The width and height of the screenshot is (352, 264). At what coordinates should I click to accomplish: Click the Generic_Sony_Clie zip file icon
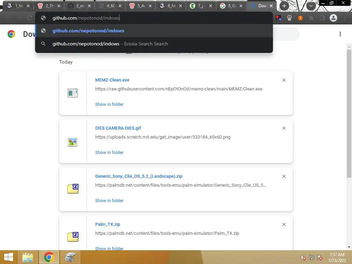tap(73, 189)
